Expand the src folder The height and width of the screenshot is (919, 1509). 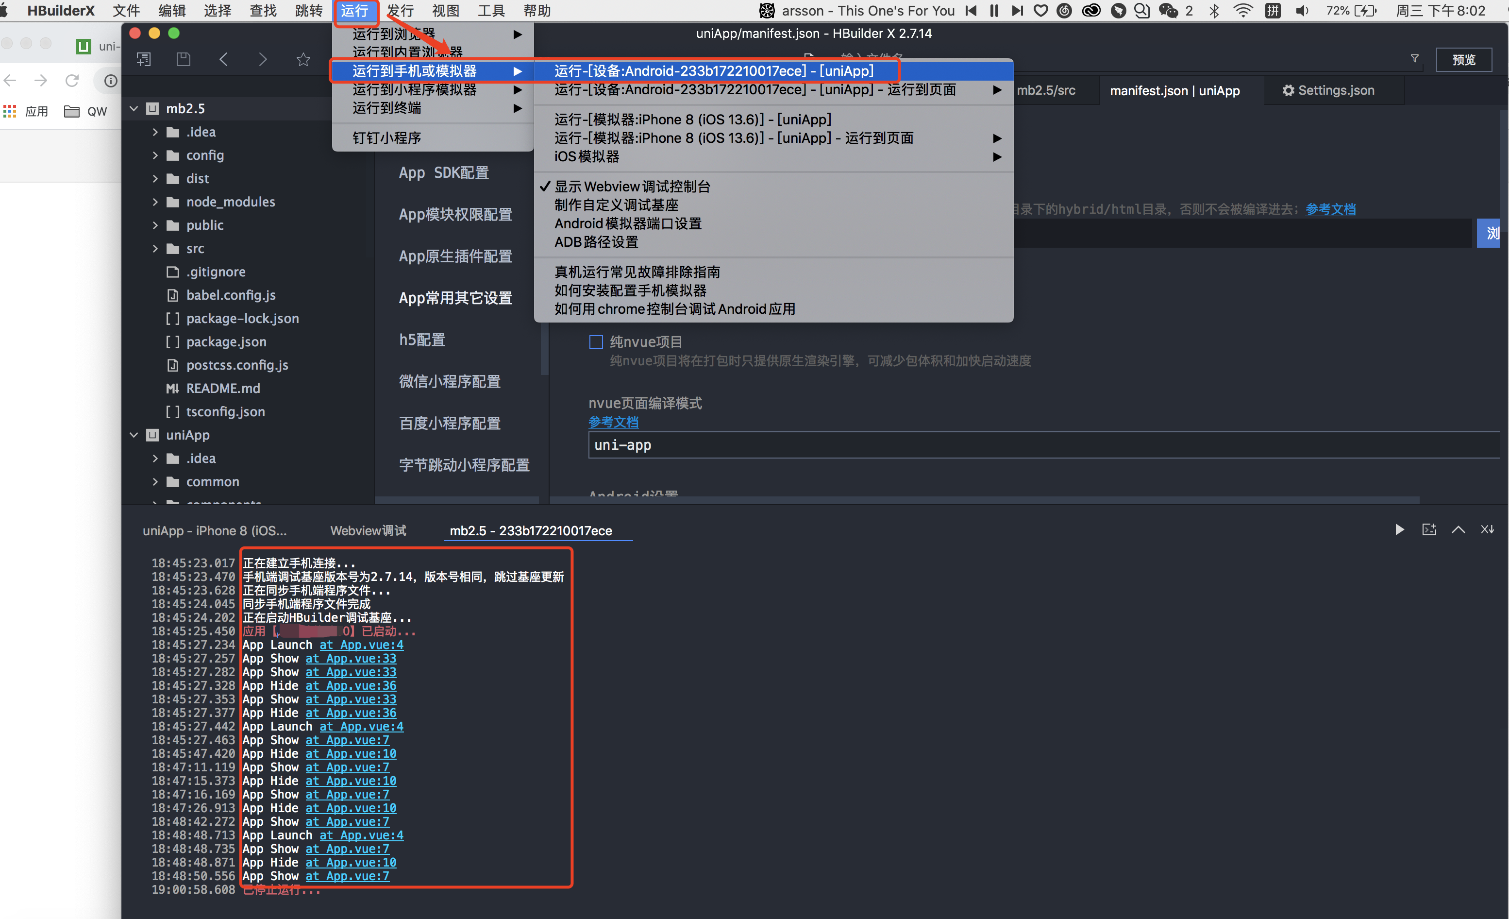155,248
